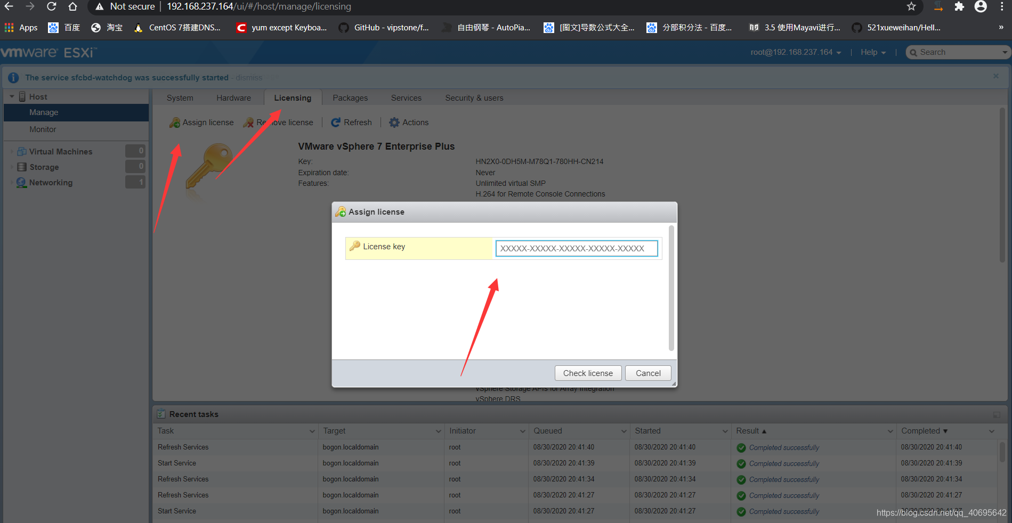Click the Networking globe icon
1012x523 pixels.
21,182
